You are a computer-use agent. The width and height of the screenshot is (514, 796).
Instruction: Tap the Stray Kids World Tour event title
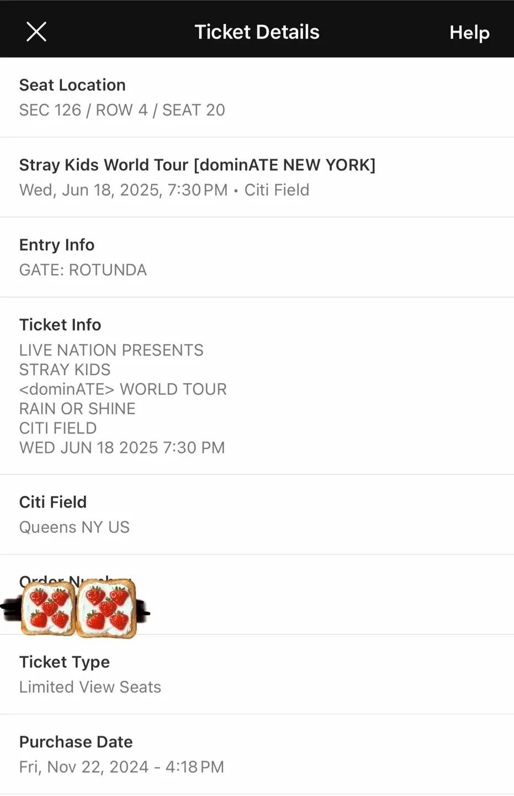tap(197, 165)
